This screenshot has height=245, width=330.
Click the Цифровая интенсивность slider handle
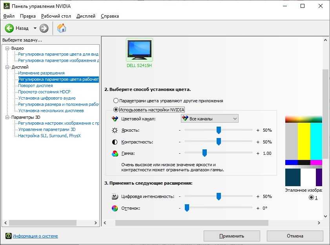click(219, 196)
